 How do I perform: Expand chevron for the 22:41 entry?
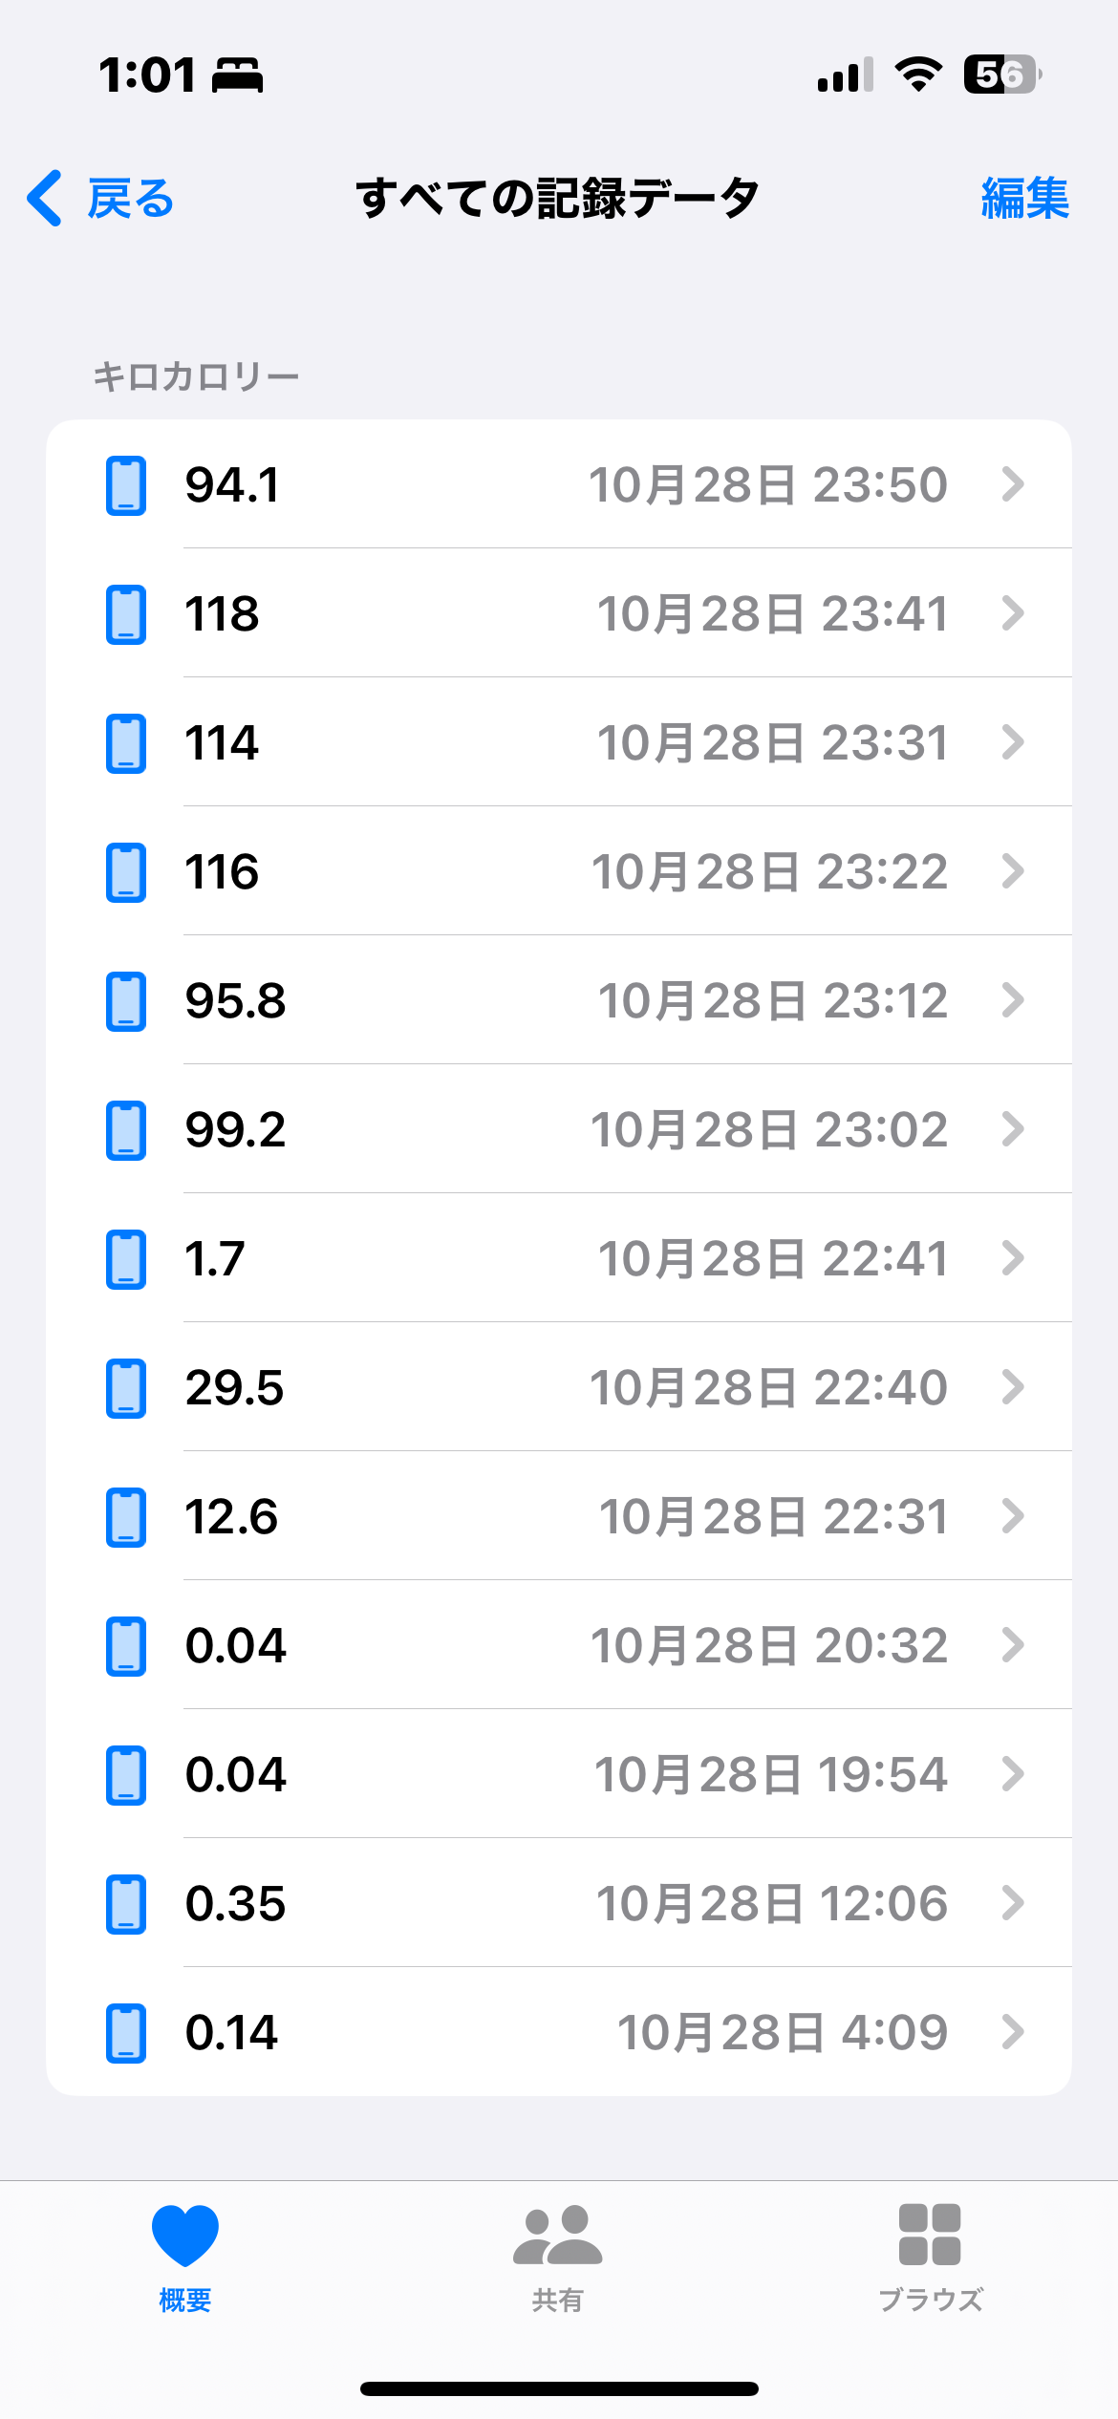(1013, 1258)
